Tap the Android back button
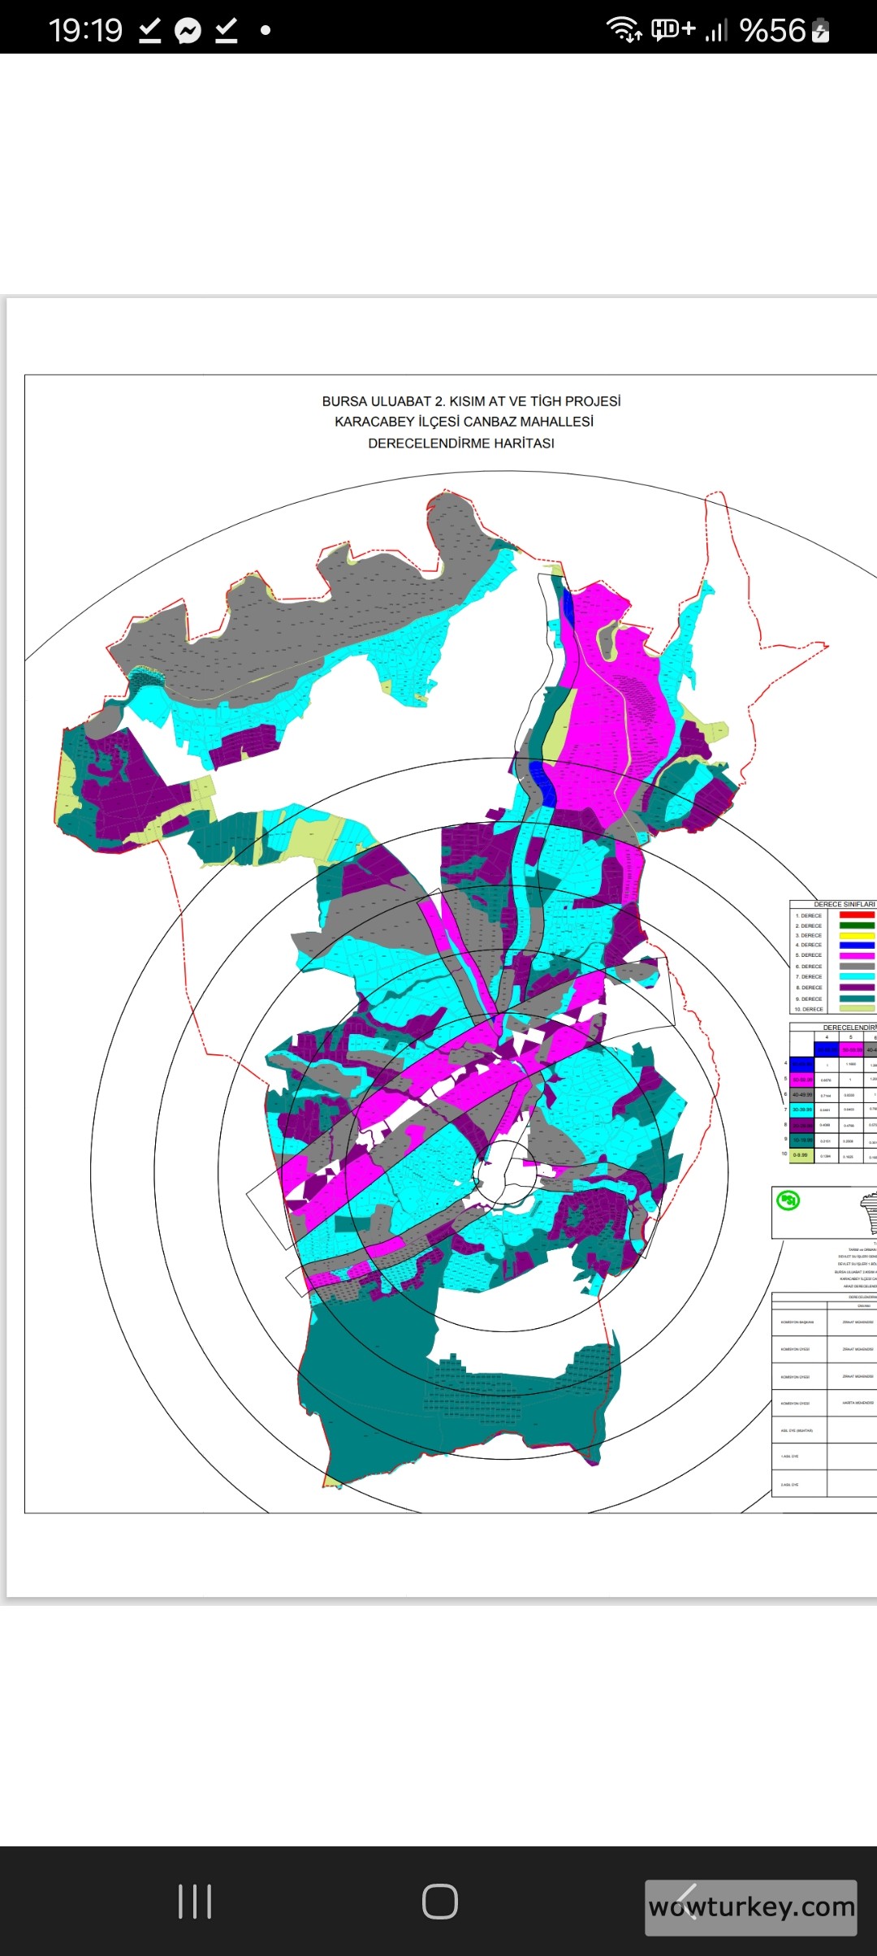The width and height of the screenshot is (877, 1956). pos(689,1902)
